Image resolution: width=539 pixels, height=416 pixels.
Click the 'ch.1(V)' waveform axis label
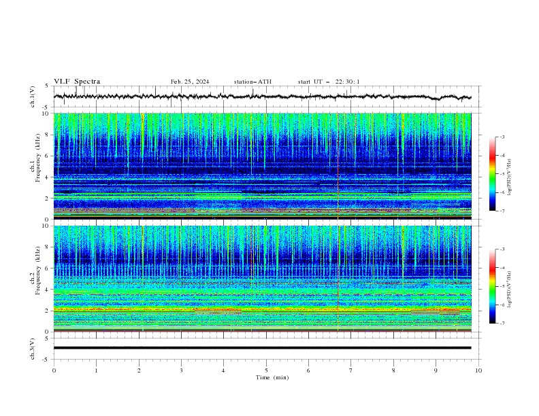tap(33, 97)
